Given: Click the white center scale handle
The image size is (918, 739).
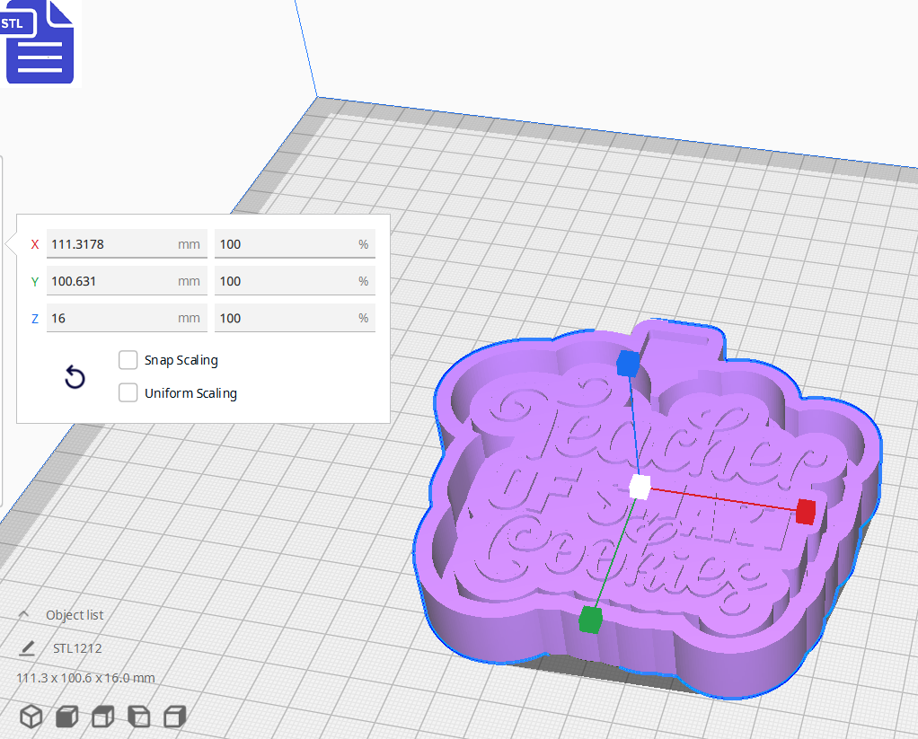Looking at the screenshot, I should 640,486.
